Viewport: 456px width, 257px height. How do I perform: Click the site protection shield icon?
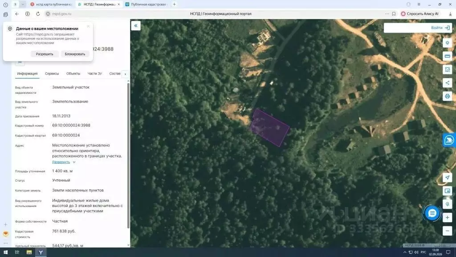tap(48, 14)
